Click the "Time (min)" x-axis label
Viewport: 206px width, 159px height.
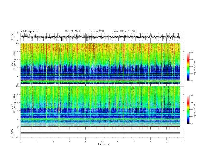tap(104, 144)
